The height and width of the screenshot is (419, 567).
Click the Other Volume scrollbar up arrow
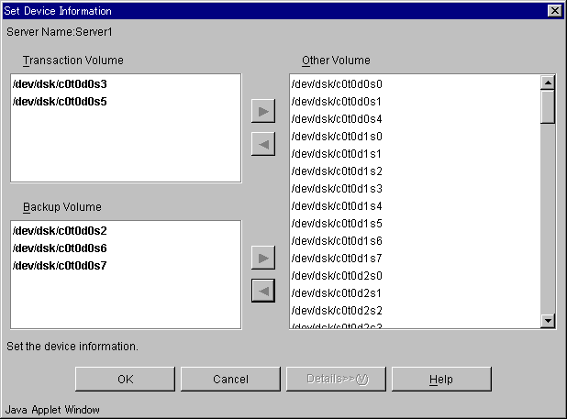[548, 83]
